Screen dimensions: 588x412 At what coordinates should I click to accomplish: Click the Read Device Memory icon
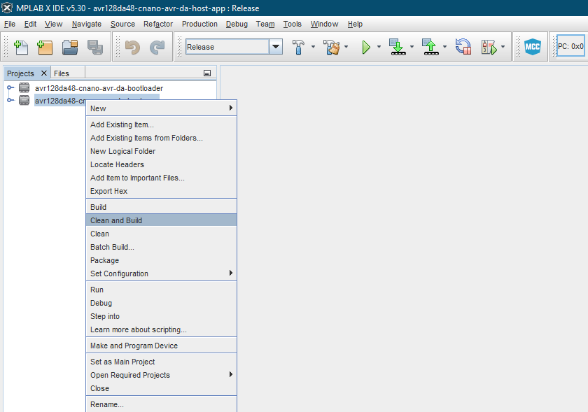[x=431, y=48]
